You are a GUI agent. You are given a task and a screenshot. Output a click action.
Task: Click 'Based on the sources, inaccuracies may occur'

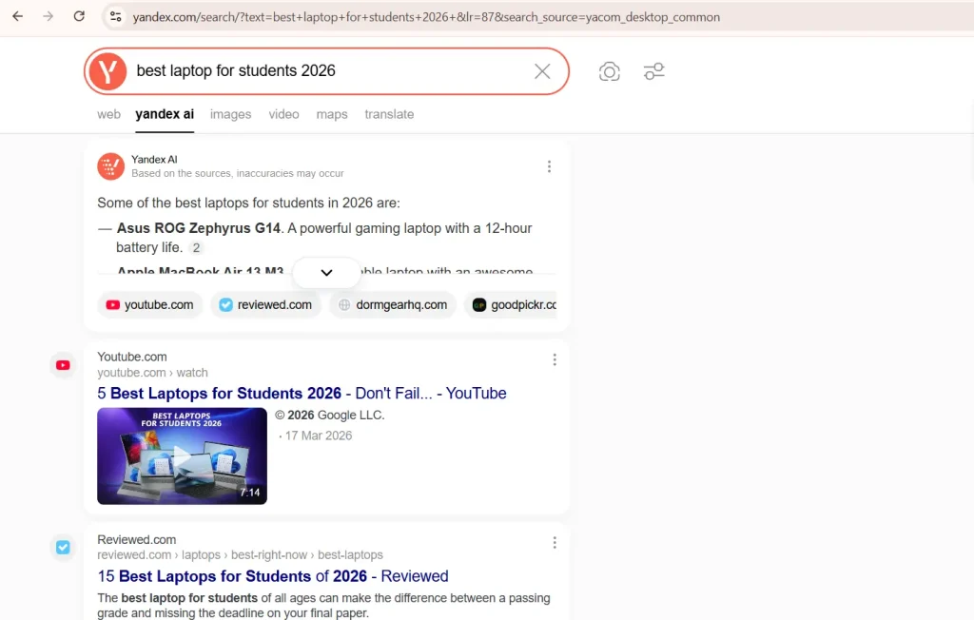click(237, 173)
